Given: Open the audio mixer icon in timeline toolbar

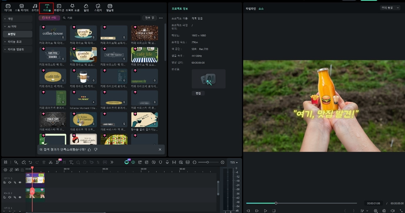Looking at the screenshot, I should coord(174,162).
